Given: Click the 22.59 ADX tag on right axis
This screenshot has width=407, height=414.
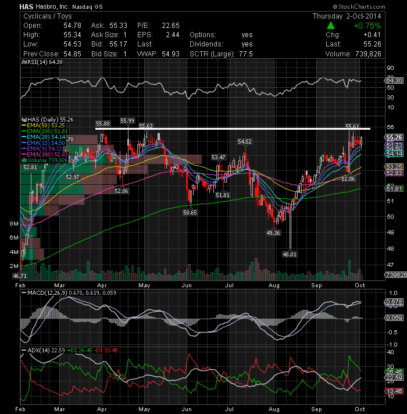Looking at the screenshot, I should [394, 378].
